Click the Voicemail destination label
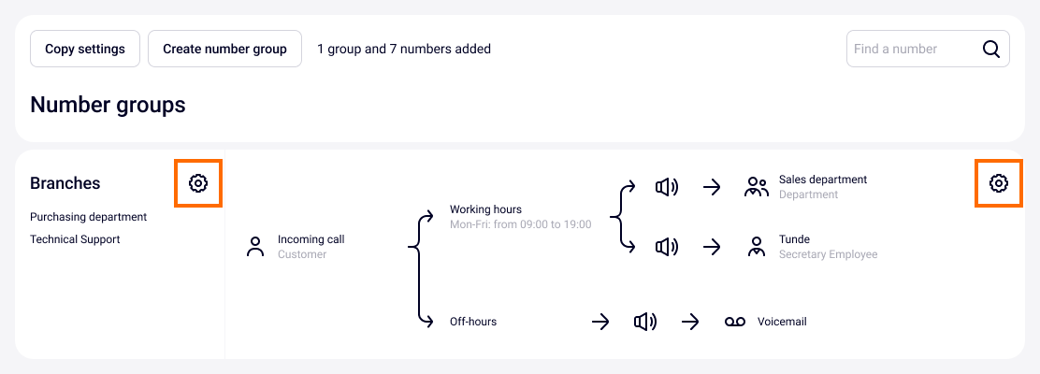 tap(782, 322)
